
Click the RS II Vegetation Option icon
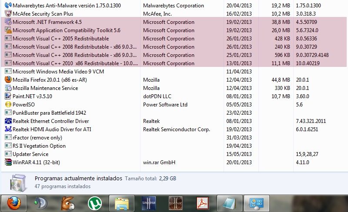(8, 146)
